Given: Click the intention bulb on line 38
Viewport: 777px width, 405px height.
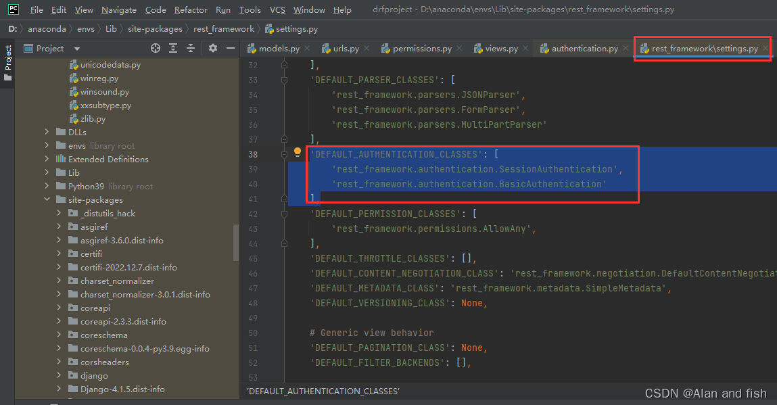Looking at the screenshot, I should coord(297,153).
